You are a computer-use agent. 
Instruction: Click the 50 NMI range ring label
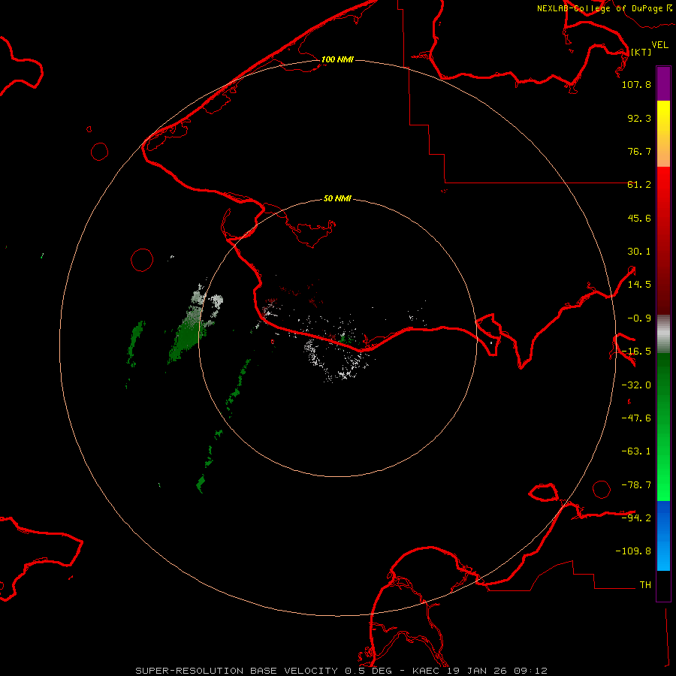click(337, 199)
